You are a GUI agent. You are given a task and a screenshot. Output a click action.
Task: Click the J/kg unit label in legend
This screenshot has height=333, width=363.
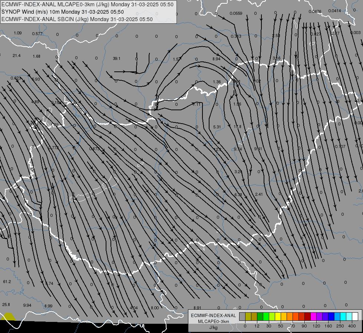(x=213, y=327)
